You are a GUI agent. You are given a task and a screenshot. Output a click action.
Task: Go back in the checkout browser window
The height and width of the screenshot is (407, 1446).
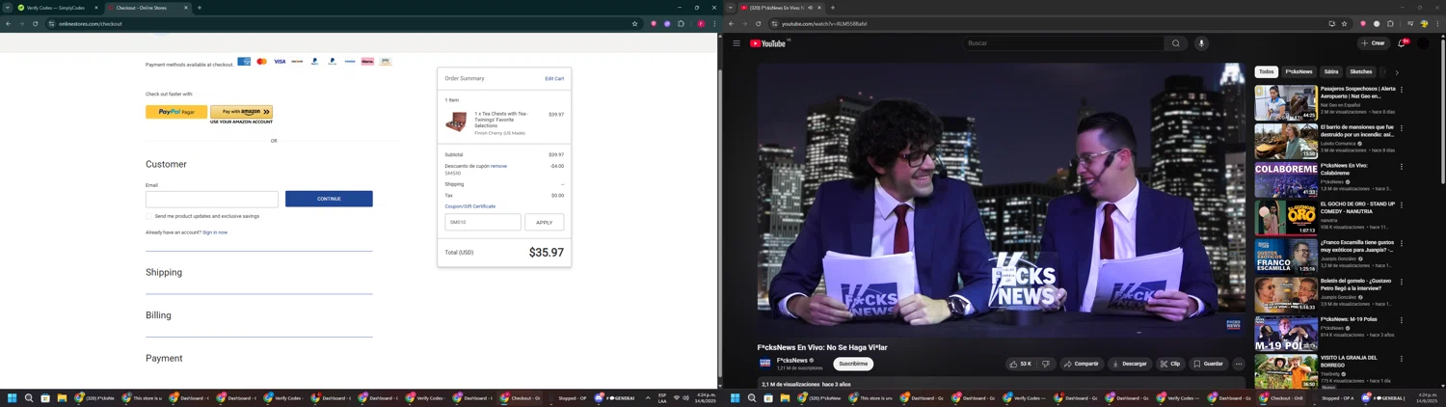click(x=8, y=23)
